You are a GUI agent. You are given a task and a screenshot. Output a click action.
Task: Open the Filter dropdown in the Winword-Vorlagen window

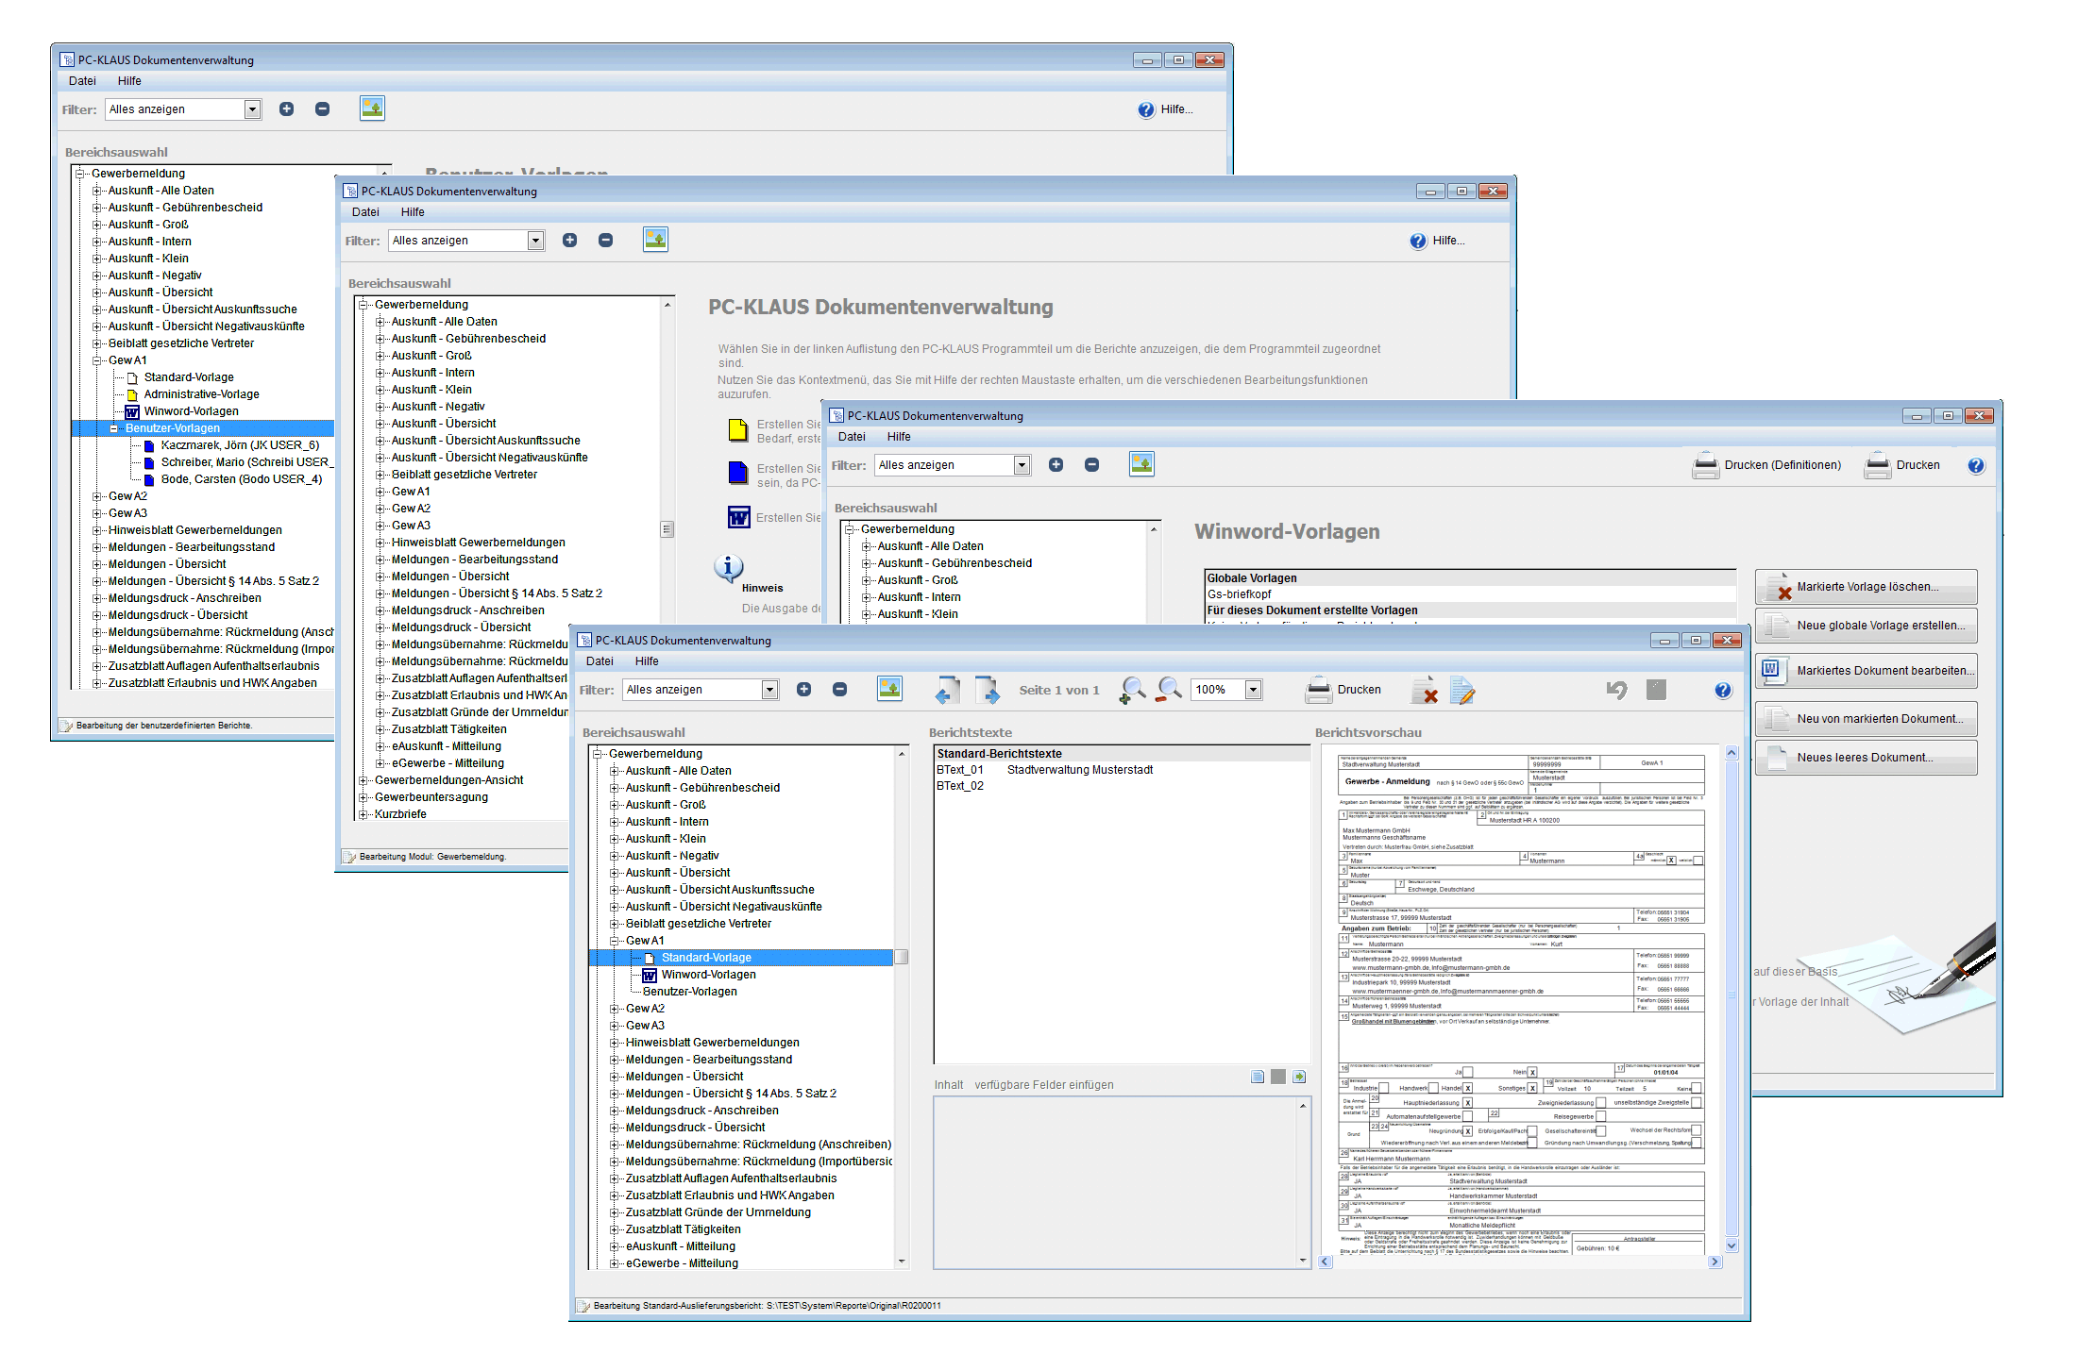click(1022, 465)
